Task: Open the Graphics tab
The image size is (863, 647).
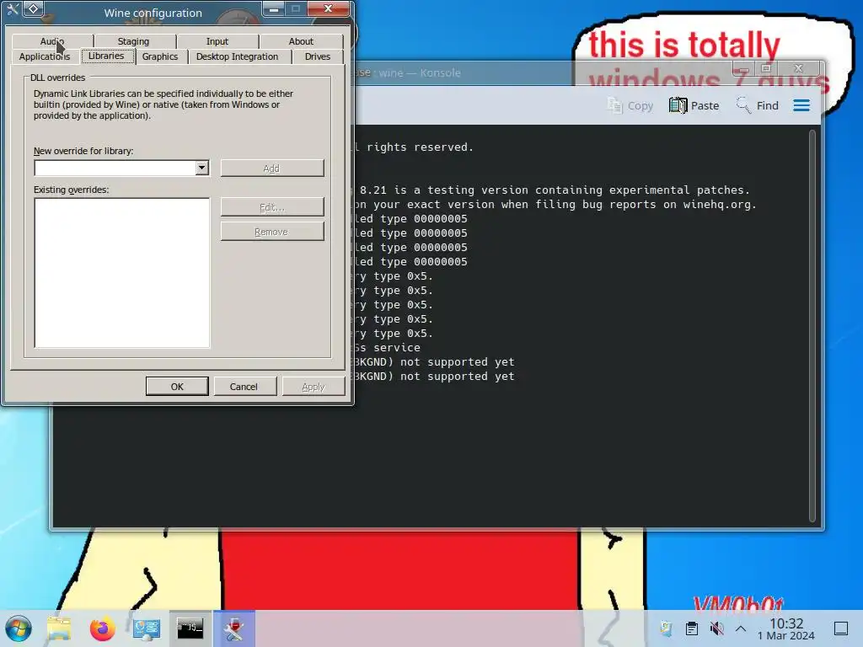Action: pos(160,56)
